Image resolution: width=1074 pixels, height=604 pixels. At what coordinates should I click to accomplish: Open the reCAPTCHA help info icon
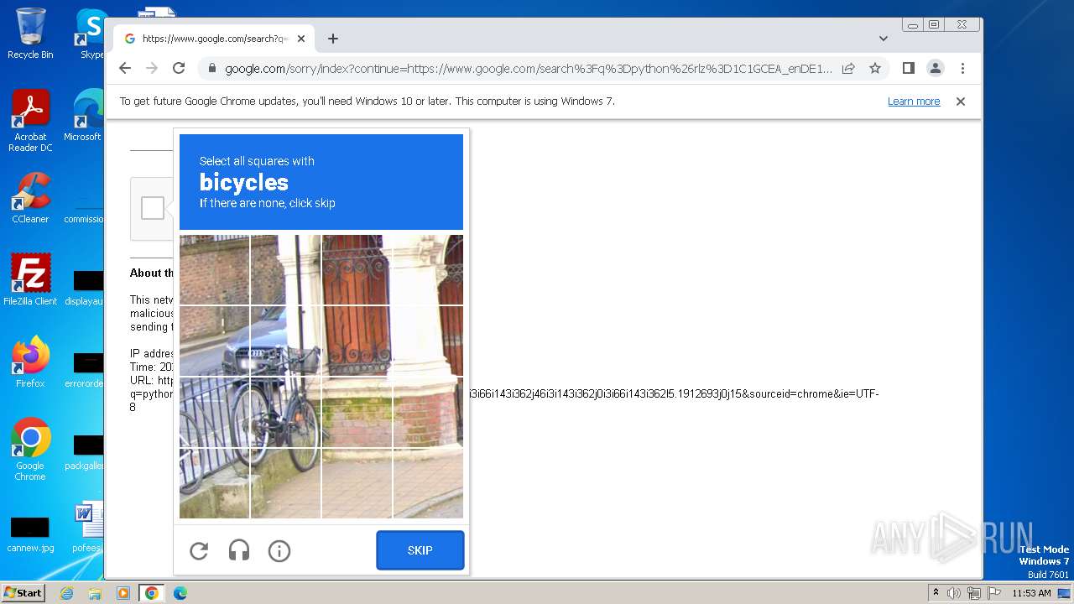279,550
